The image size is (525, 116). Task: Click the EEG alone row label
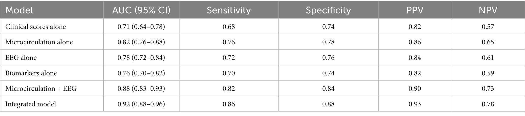(x=21, y=57)
